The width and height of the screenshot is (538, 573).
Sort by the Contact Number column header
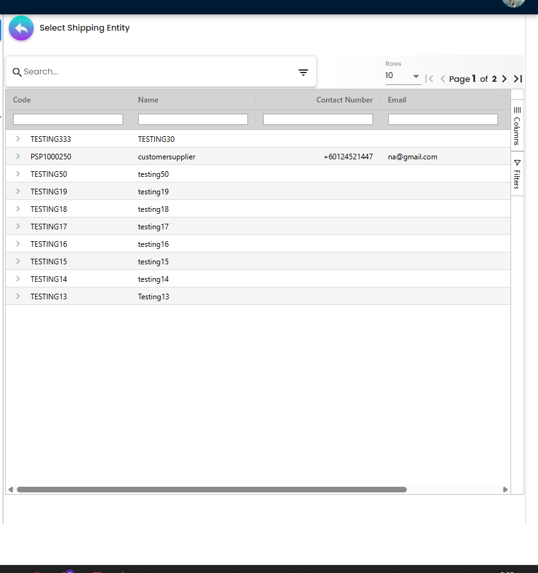(344, 100)
